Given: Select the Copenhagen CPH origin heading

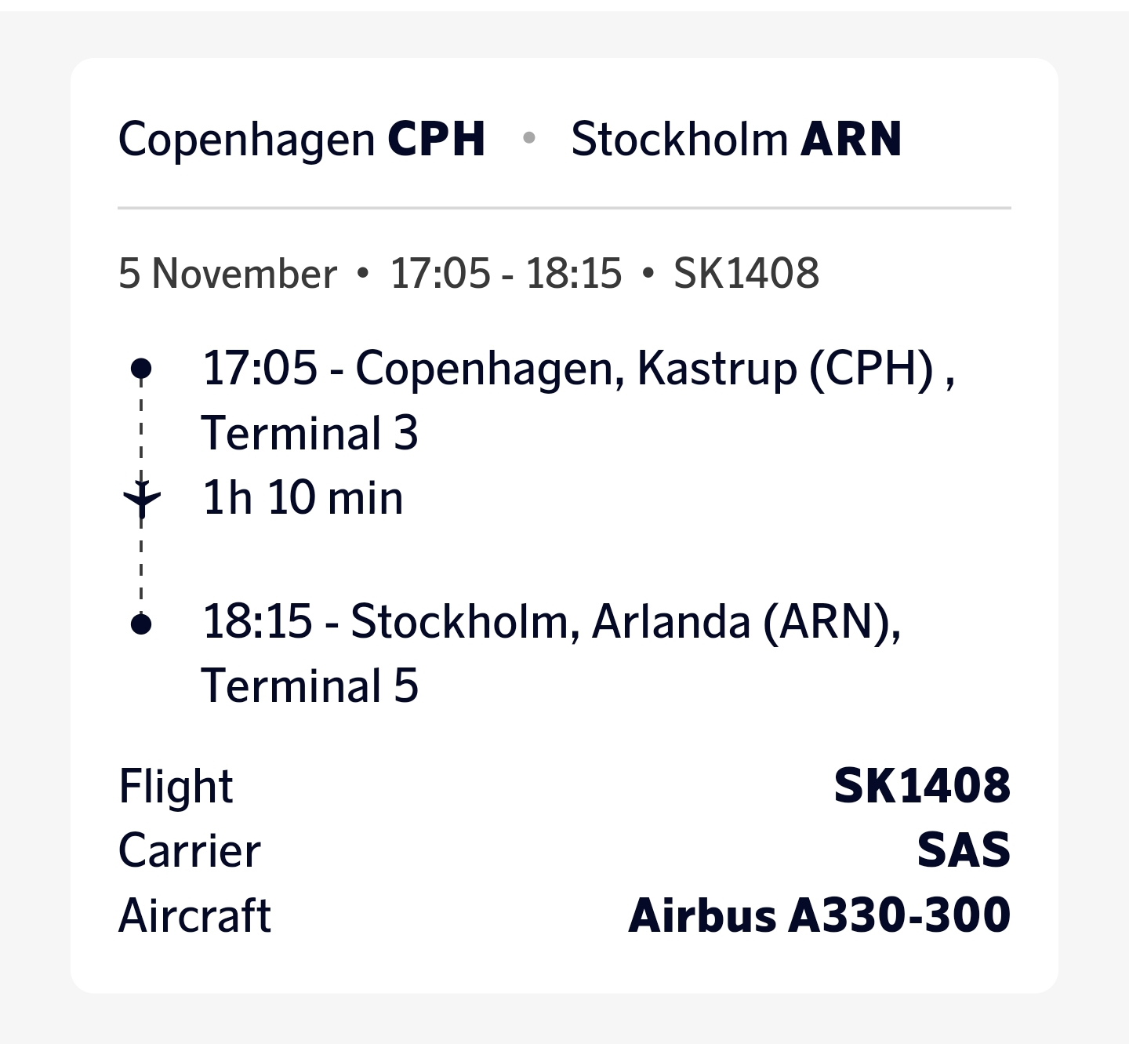Looking at the screenshot, I should [x=302, y=140].
